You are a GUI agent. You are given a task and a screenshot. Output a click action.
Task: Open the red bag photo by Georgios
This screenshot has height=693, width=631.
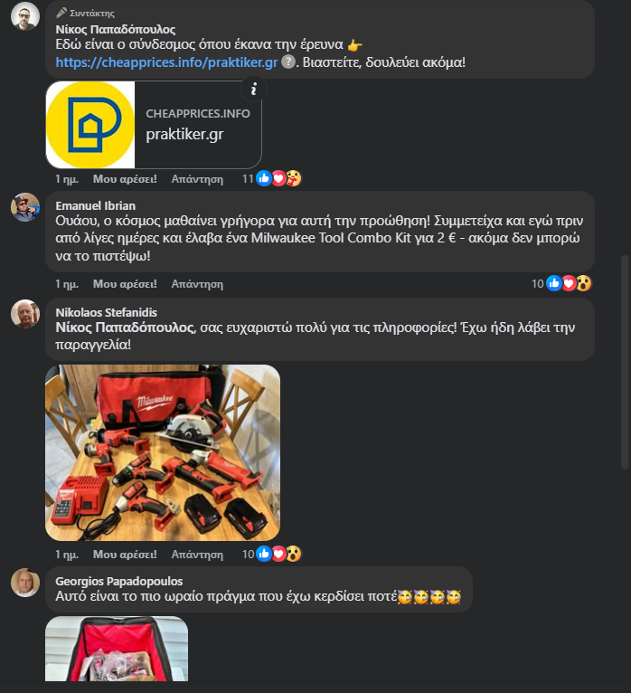(x=117, y=649)
